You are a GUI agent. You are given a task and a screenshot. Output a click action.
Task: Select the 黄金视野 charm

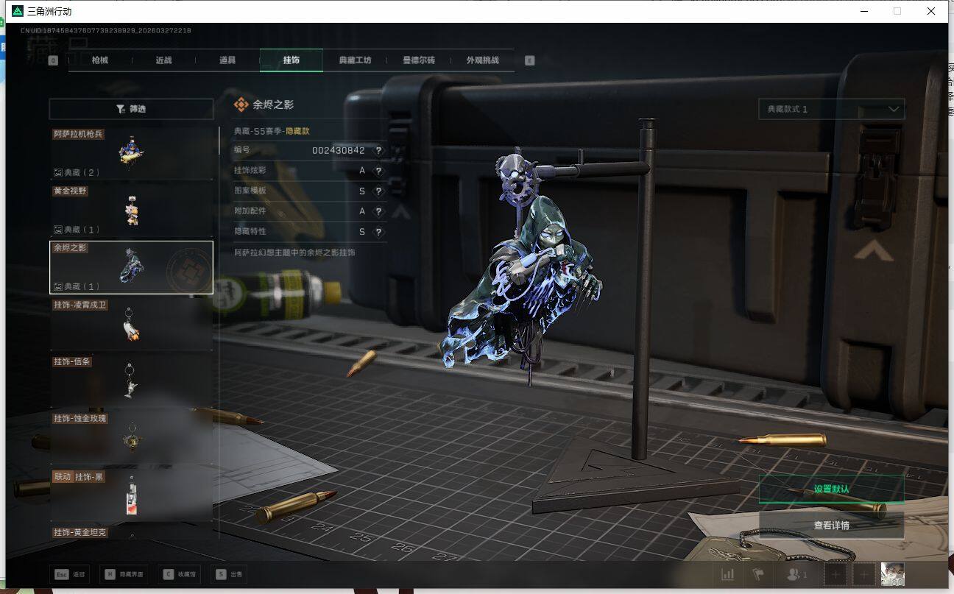tap(131, 211)
